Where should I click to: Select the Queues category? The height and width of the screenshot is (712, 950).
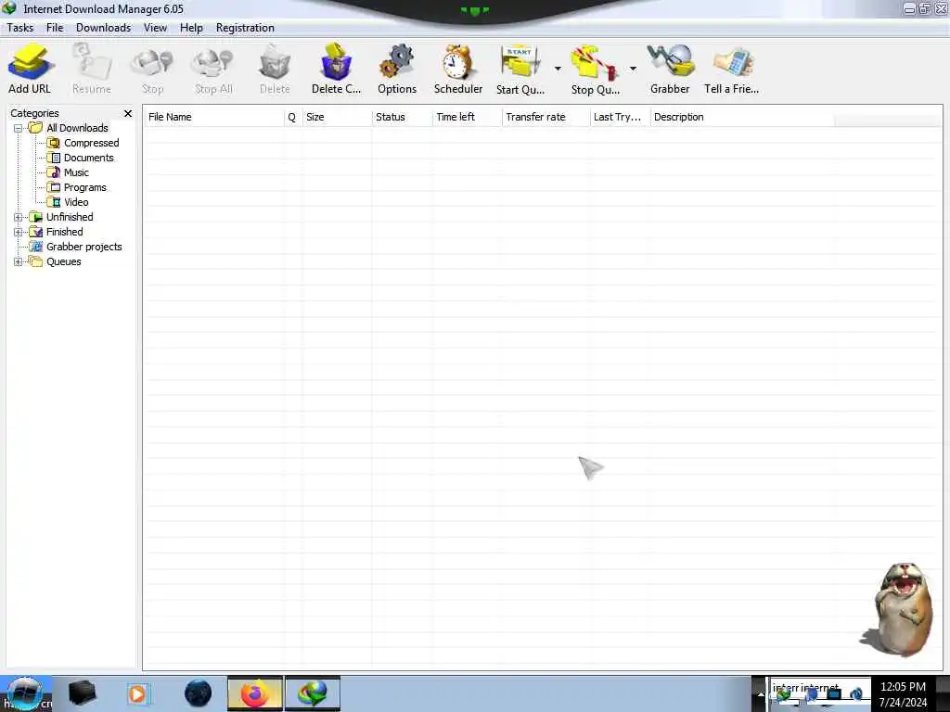point(64,261)
